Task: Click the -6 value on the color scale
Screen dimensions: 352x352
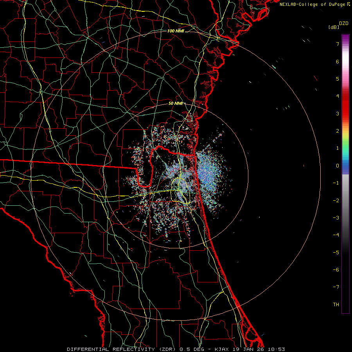Action: tap(336, 269)
